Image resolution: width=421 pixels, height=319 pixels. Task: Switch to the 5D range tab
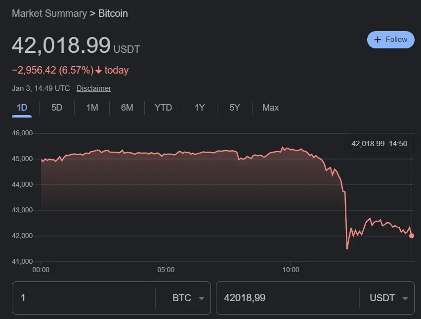point(57,108)
